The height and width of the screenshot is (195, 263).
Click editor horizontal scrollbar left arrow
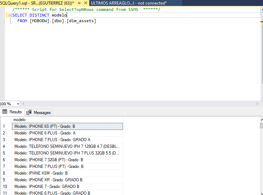(23, 104)
